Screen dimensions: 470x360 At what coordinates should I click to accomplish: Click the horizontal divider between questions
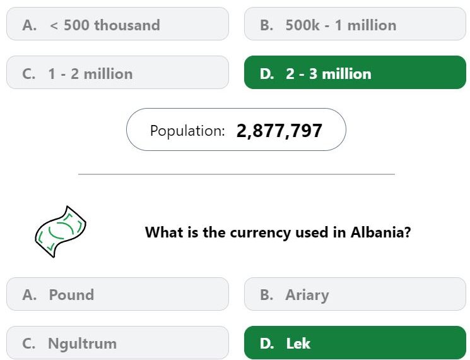pyautogui.click(x=237, y=174)
